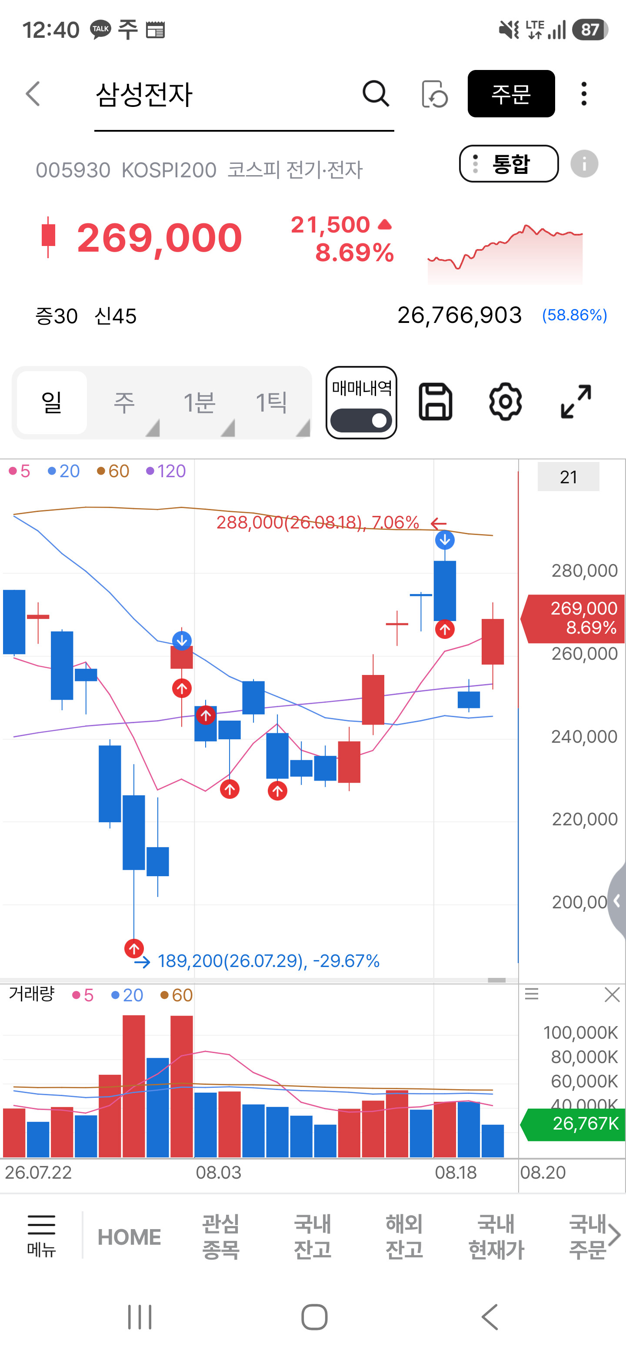The image size is (626, 1356).
Task: Tap the green 26,767K volume tag
Action: coord(574,1124)
